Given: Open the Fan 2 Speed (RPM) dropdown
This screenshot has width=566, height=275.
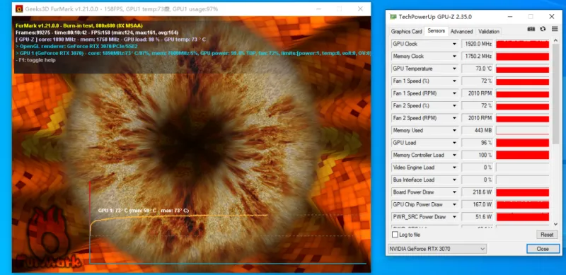Looking at the screenshot, I should click(x=454, y=118).
